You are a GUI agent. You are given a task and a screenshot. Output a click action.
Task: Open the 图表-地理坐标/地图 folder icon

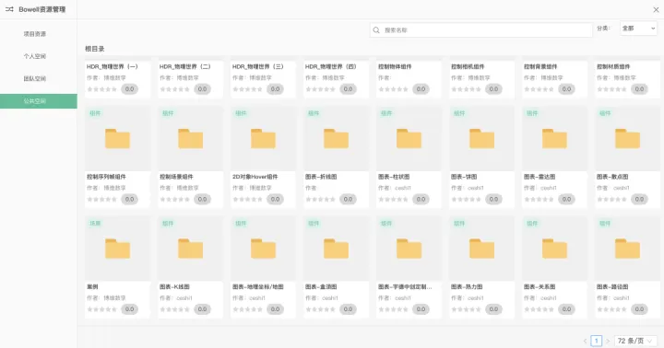(263, 249)
